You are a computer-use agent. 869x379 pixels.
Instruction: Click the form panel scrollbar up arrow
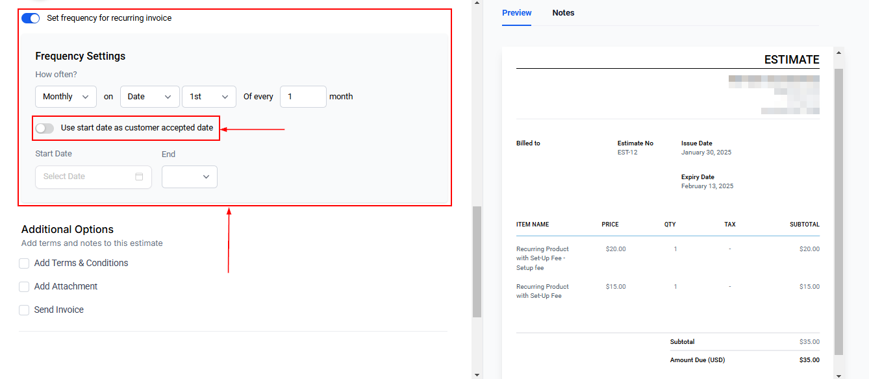(x=477, y=3)
